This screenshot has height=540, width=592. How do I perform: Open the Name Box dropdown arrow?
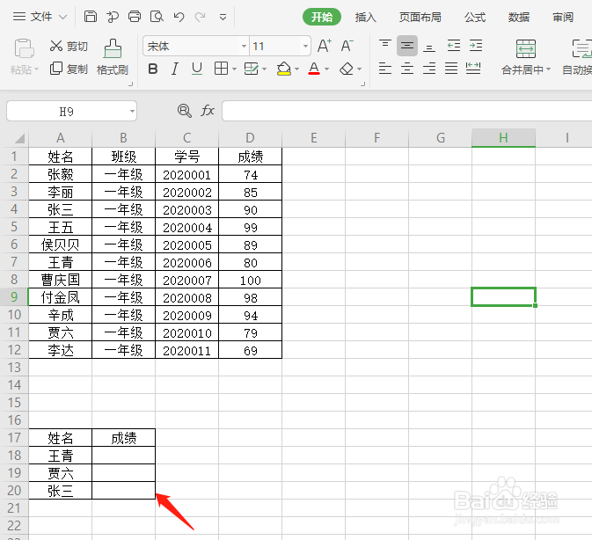[x=132, y=111]
